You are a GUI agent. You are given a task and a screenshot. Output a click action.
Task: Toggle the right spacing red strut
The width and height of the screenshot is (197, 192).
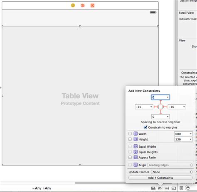165,107
